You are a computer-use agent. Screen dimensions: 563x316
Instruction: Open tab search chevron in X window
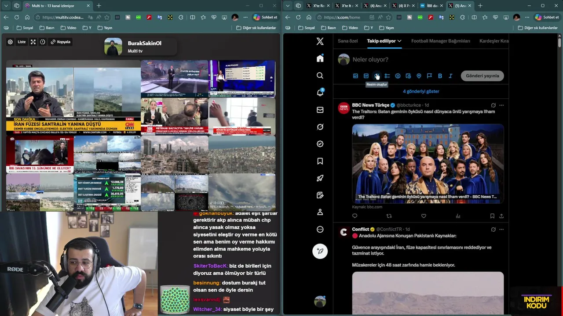288,6
